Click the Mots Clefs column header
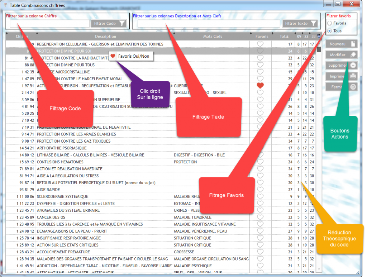The width and height of the screenshot is (367, 277). [213, 37]
